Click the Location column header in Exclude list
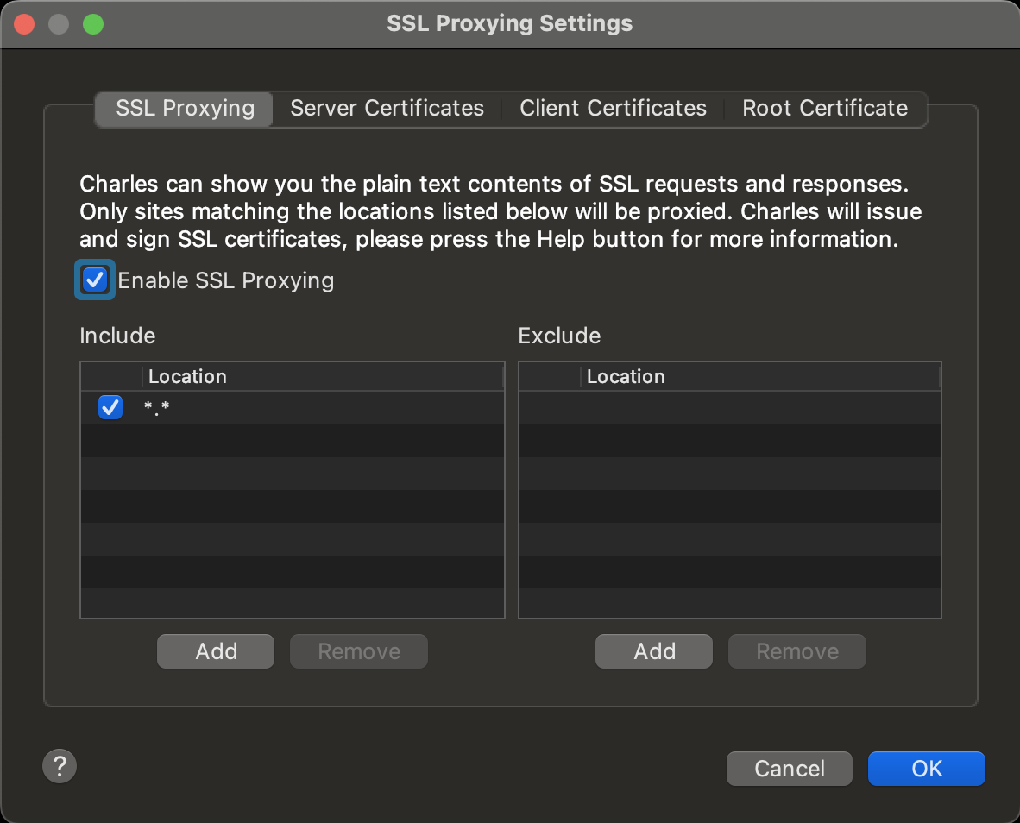Image resolution: width=1020 pixels, height=823 pixels. (626, 376)
